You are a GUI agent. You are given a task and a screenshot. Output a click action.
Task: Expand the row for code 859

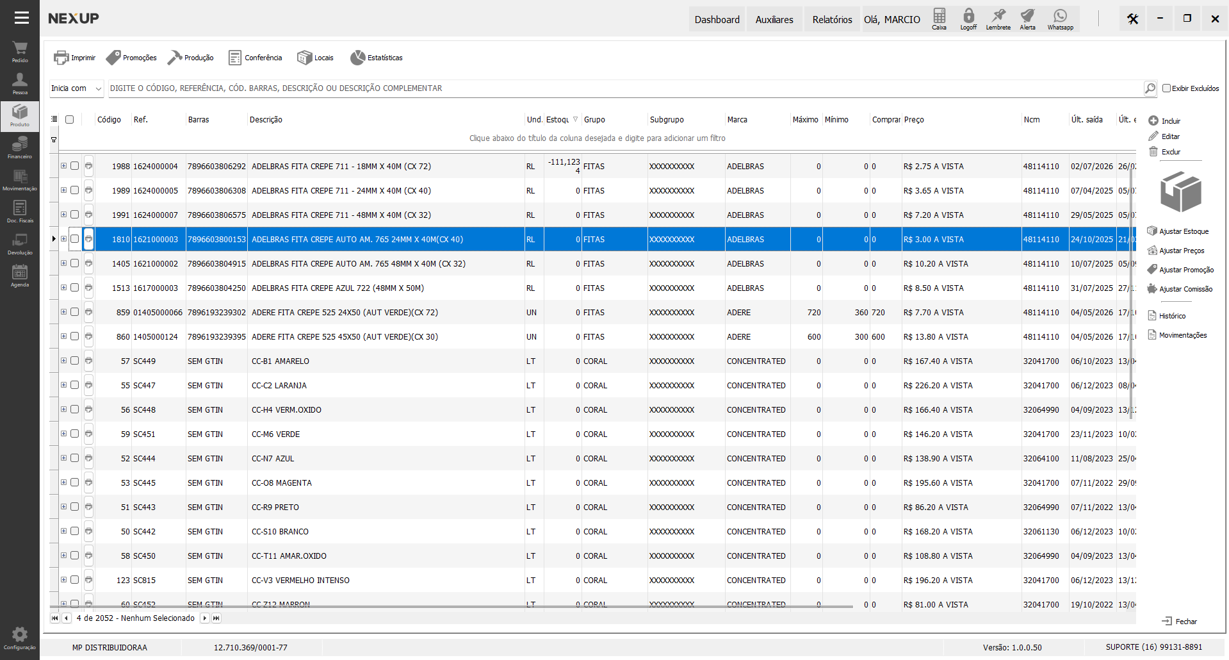tap(63, 312)
